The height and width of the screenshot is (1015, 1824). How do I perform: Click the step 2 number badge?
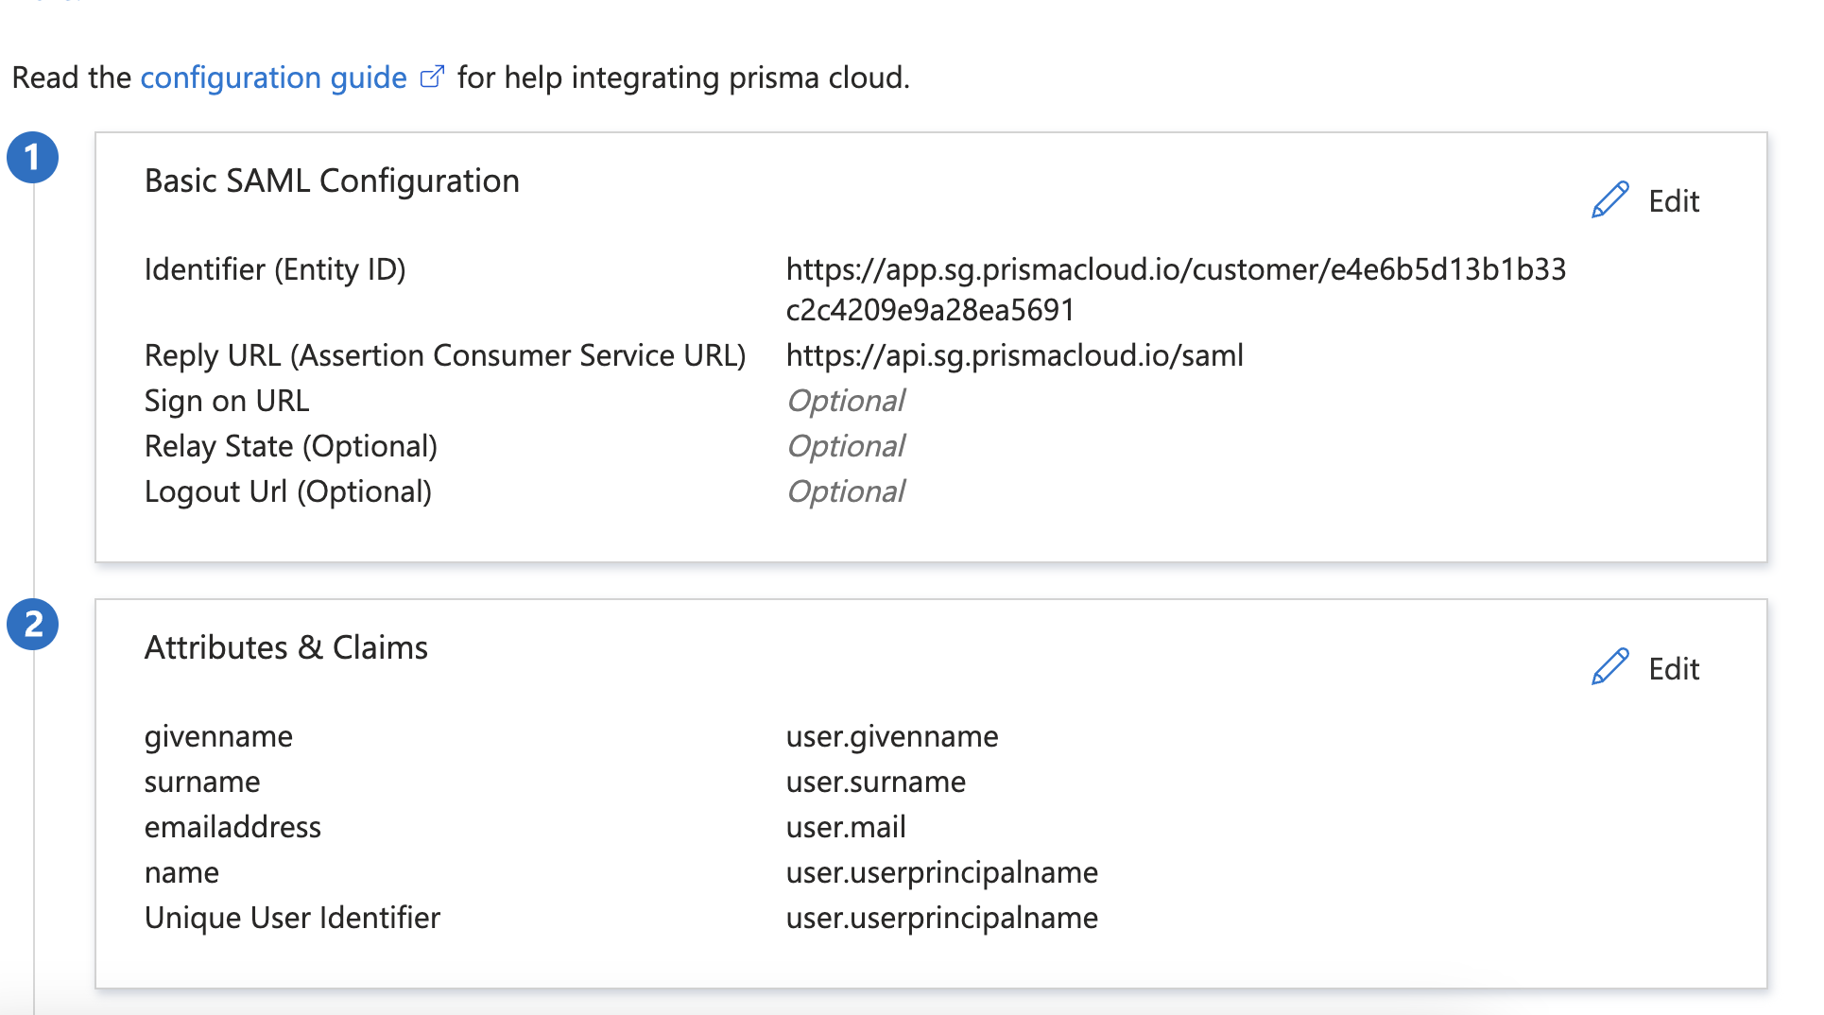click(33, 624)
